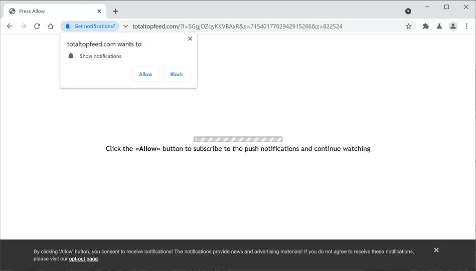Click the striped loading progress bar
476x271 pixels.
click(238, 139)
